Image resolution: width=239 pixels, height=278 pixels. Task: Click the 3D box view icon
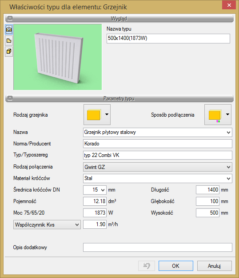click(x=9, y=51)
